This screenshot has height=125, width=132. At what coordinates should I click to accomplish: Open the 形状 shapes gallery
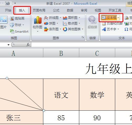(x=17, y=25)
